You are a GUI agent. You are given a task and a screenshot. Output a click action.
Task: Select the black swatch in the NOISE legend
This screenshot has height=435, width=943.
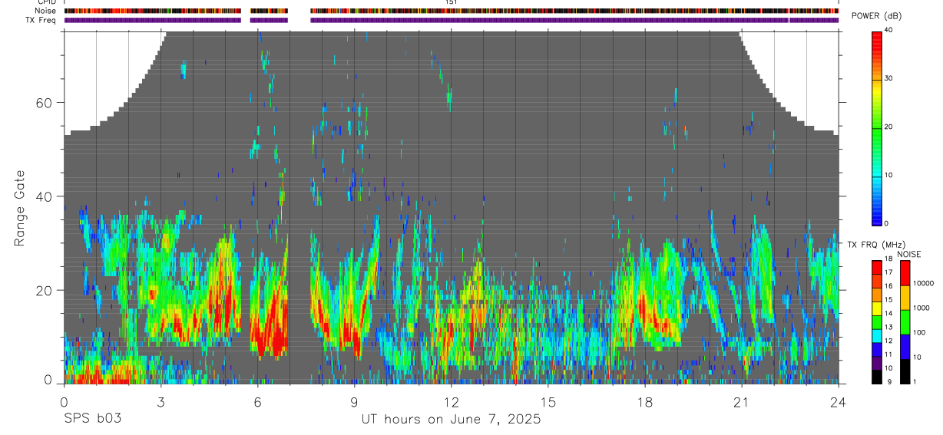pos(905,371)
